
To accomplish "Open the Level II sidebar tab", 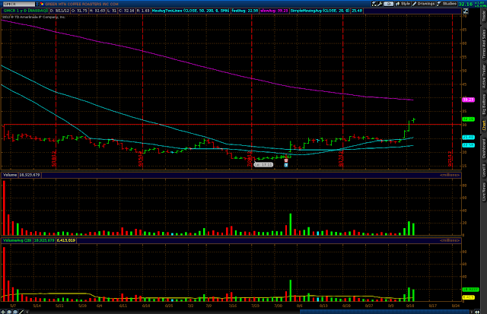I will pyautogui.click(x=484, y=170).
